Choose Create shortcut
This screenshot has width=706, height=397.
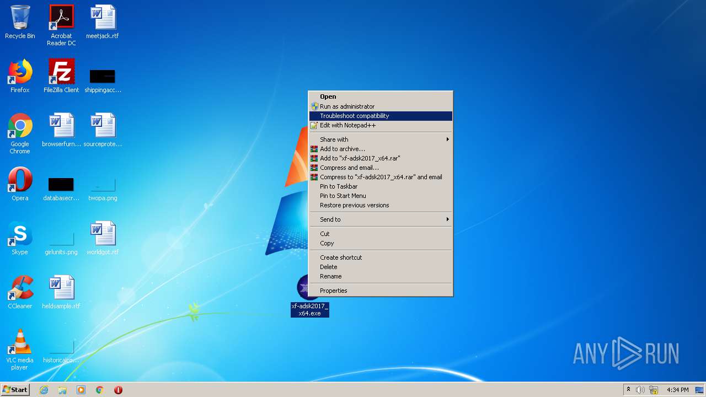[381, 257]
